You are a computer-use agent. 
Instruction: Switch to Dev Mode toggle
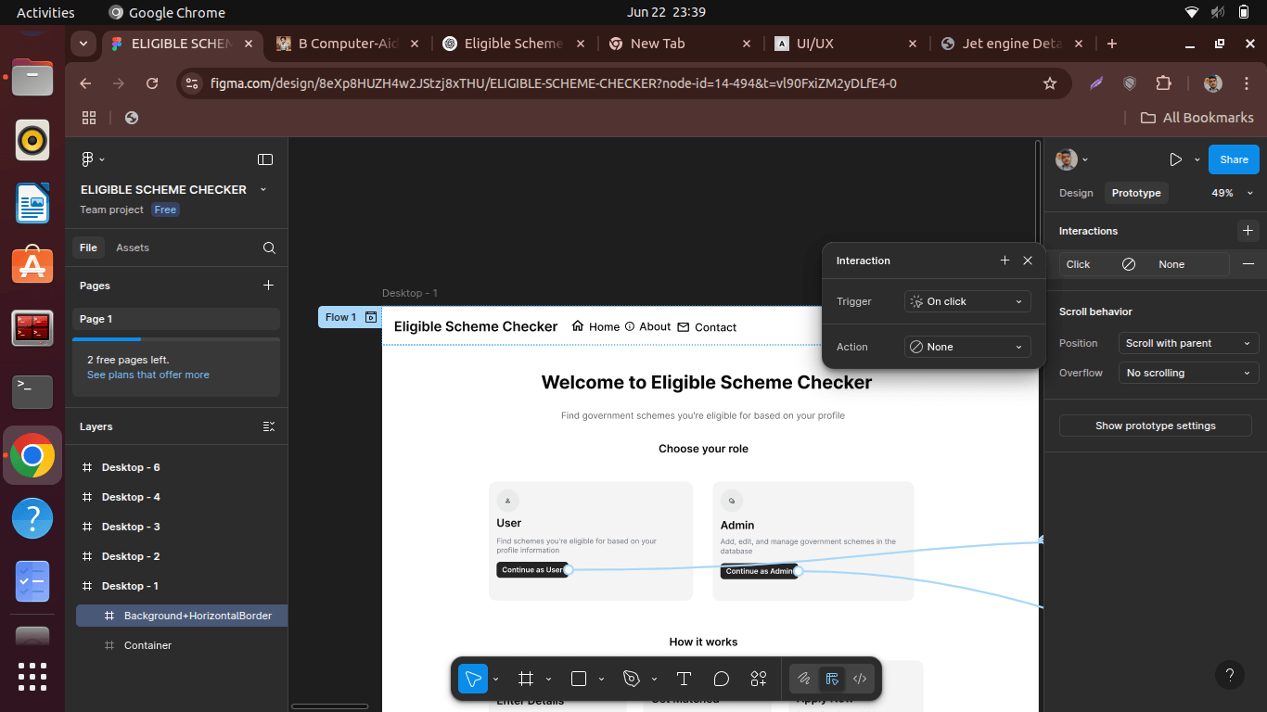[860, 679]
